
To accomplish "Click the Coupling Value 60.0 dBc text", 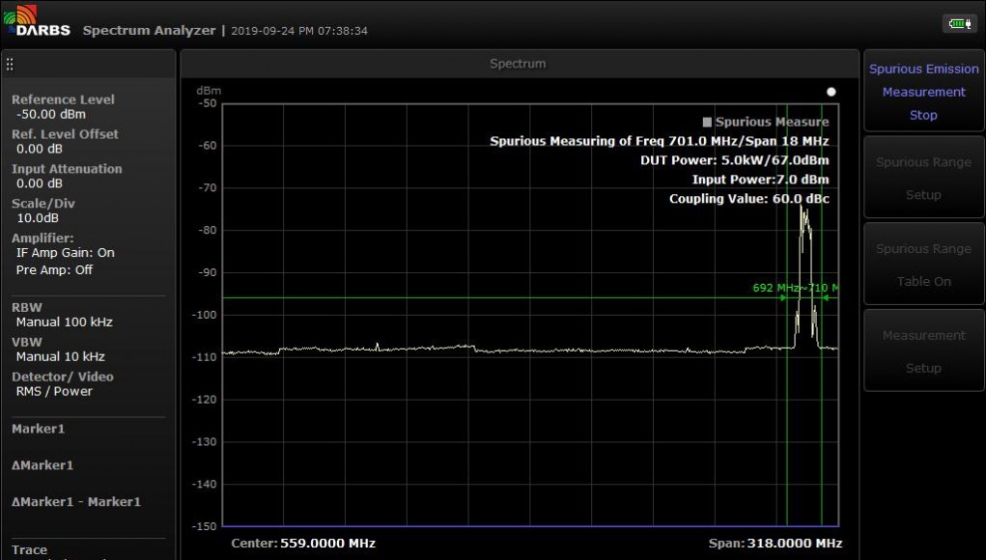I will pos(749,199).
